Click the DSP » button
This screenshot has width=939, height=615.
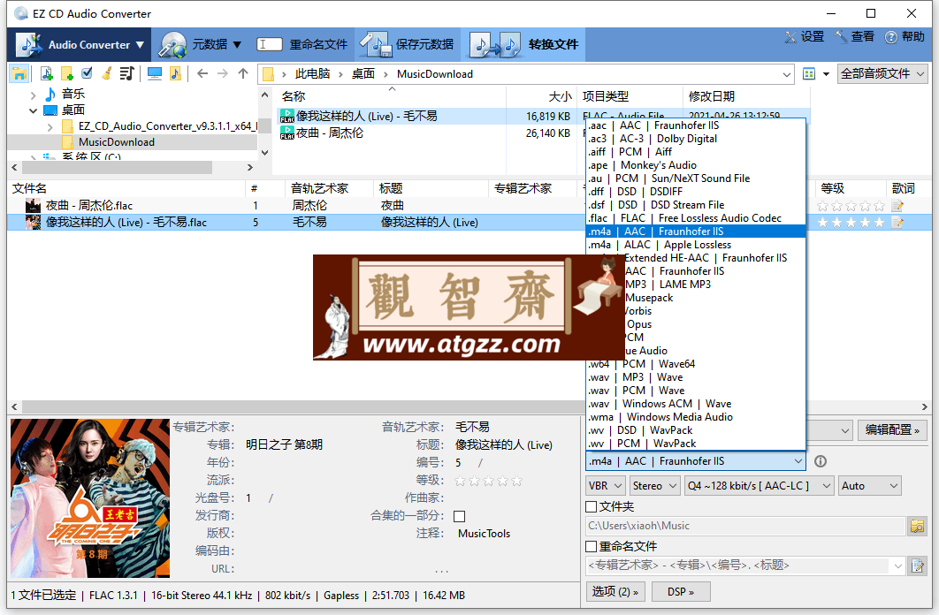pyautogui.click(x=681, y=592)
